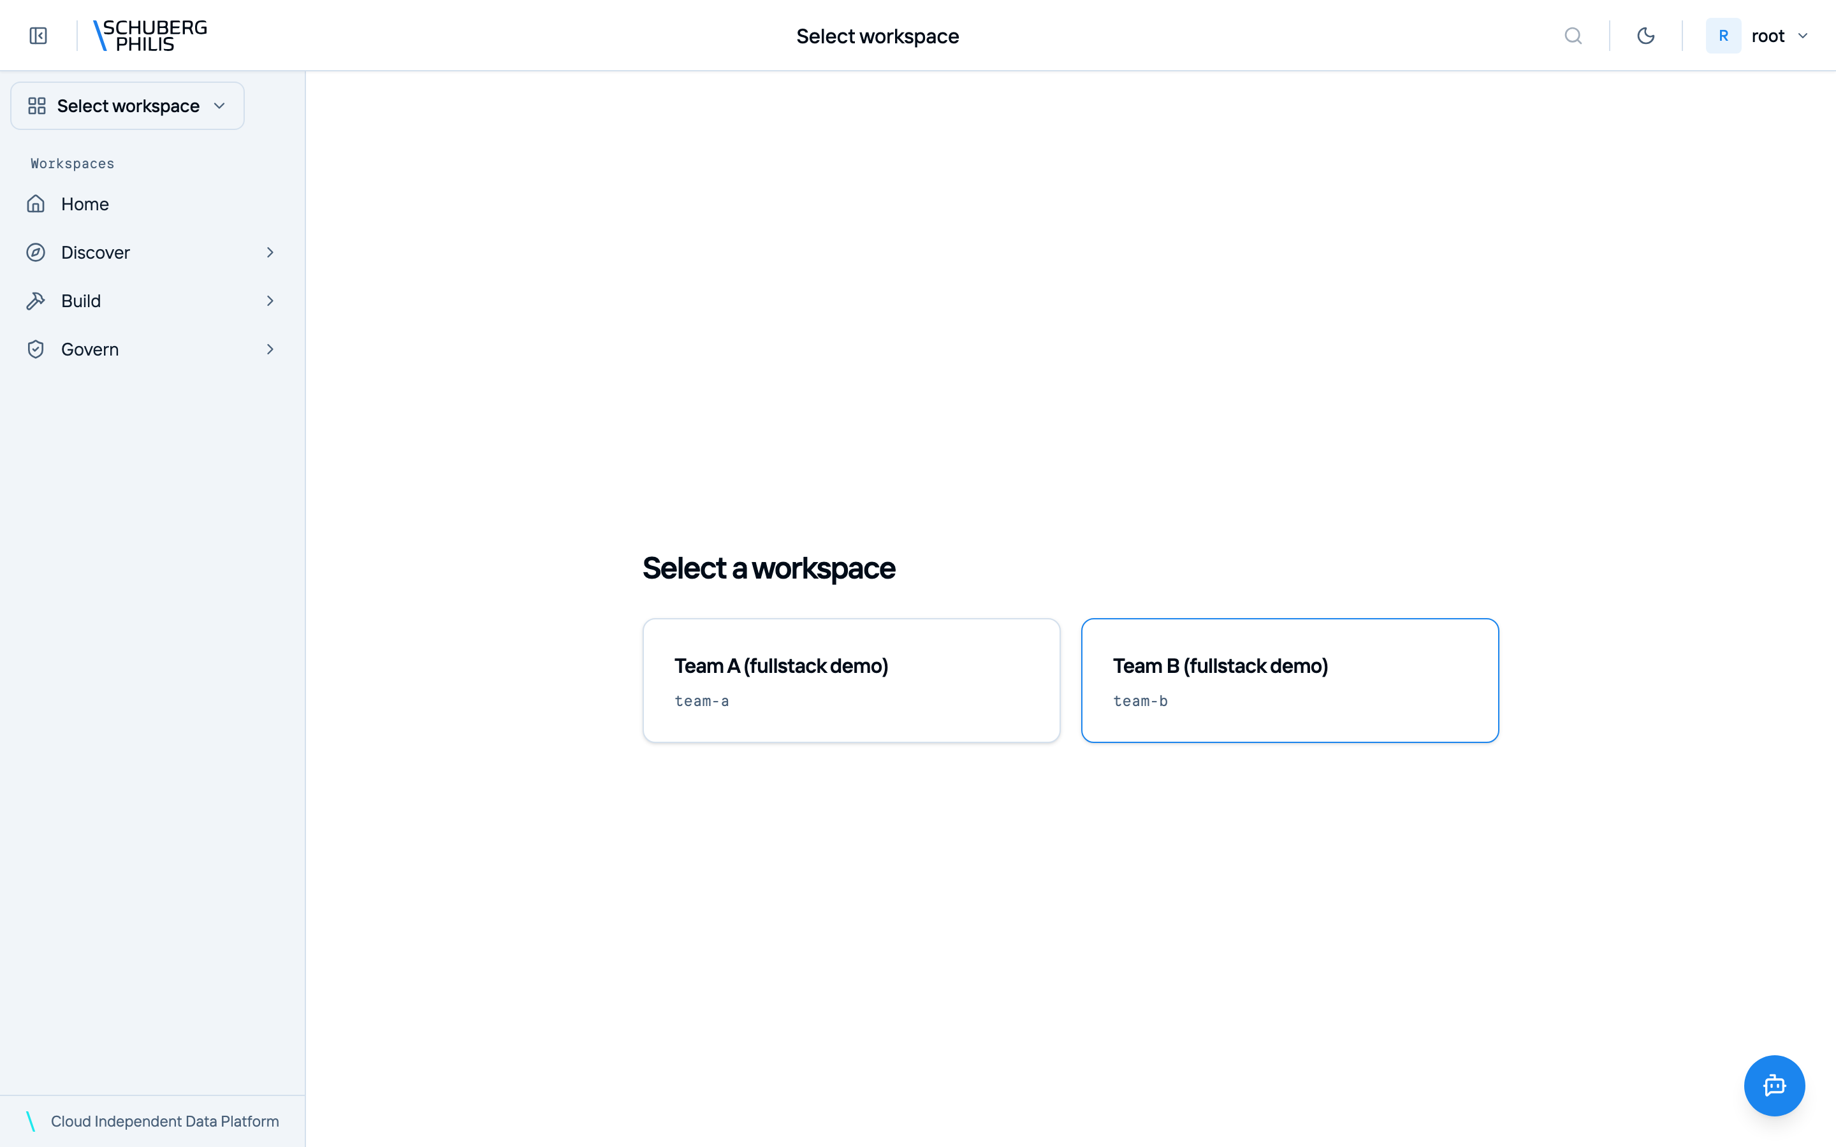Image resolution: width=1836 pixels, height=1147 pixels.
Task: Click the Govern shield icon
Action: (x=36, y=350)
